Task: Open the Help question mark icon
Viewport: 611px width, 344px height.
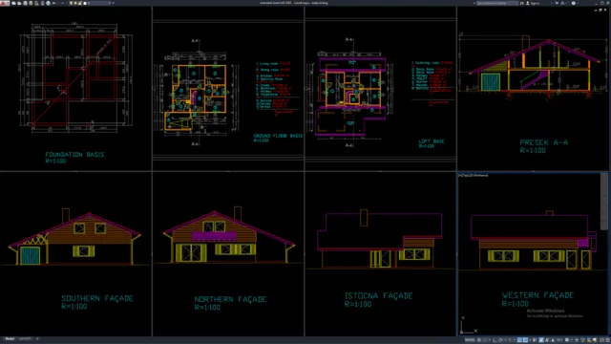Action: click(574, 3)
